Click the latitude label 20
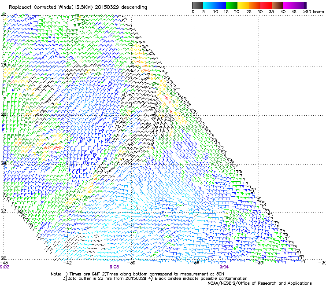326x286 pixels. [4, 258]
